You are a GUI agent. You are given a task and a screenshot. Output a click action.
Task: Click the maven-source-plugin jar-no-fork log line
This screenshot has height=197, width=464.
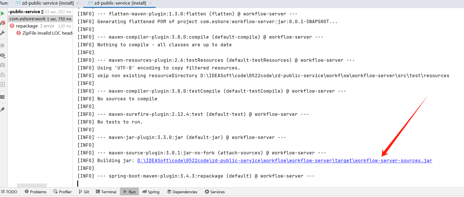click(202, 153)
